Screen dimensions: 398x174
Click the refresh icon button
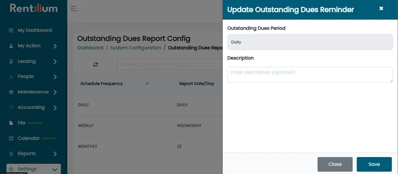click(x=96, y=64)
